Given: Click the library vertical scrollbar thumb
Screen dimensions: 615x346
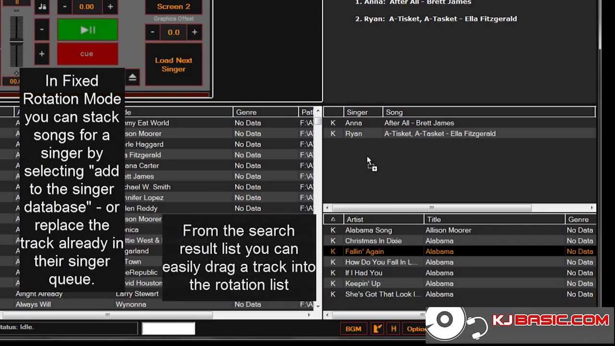Looking at the screenshot, I should (x=318, y=121).
